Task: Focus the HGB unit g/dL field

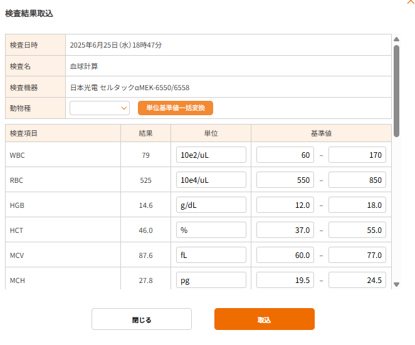Action: click(211, 205)
